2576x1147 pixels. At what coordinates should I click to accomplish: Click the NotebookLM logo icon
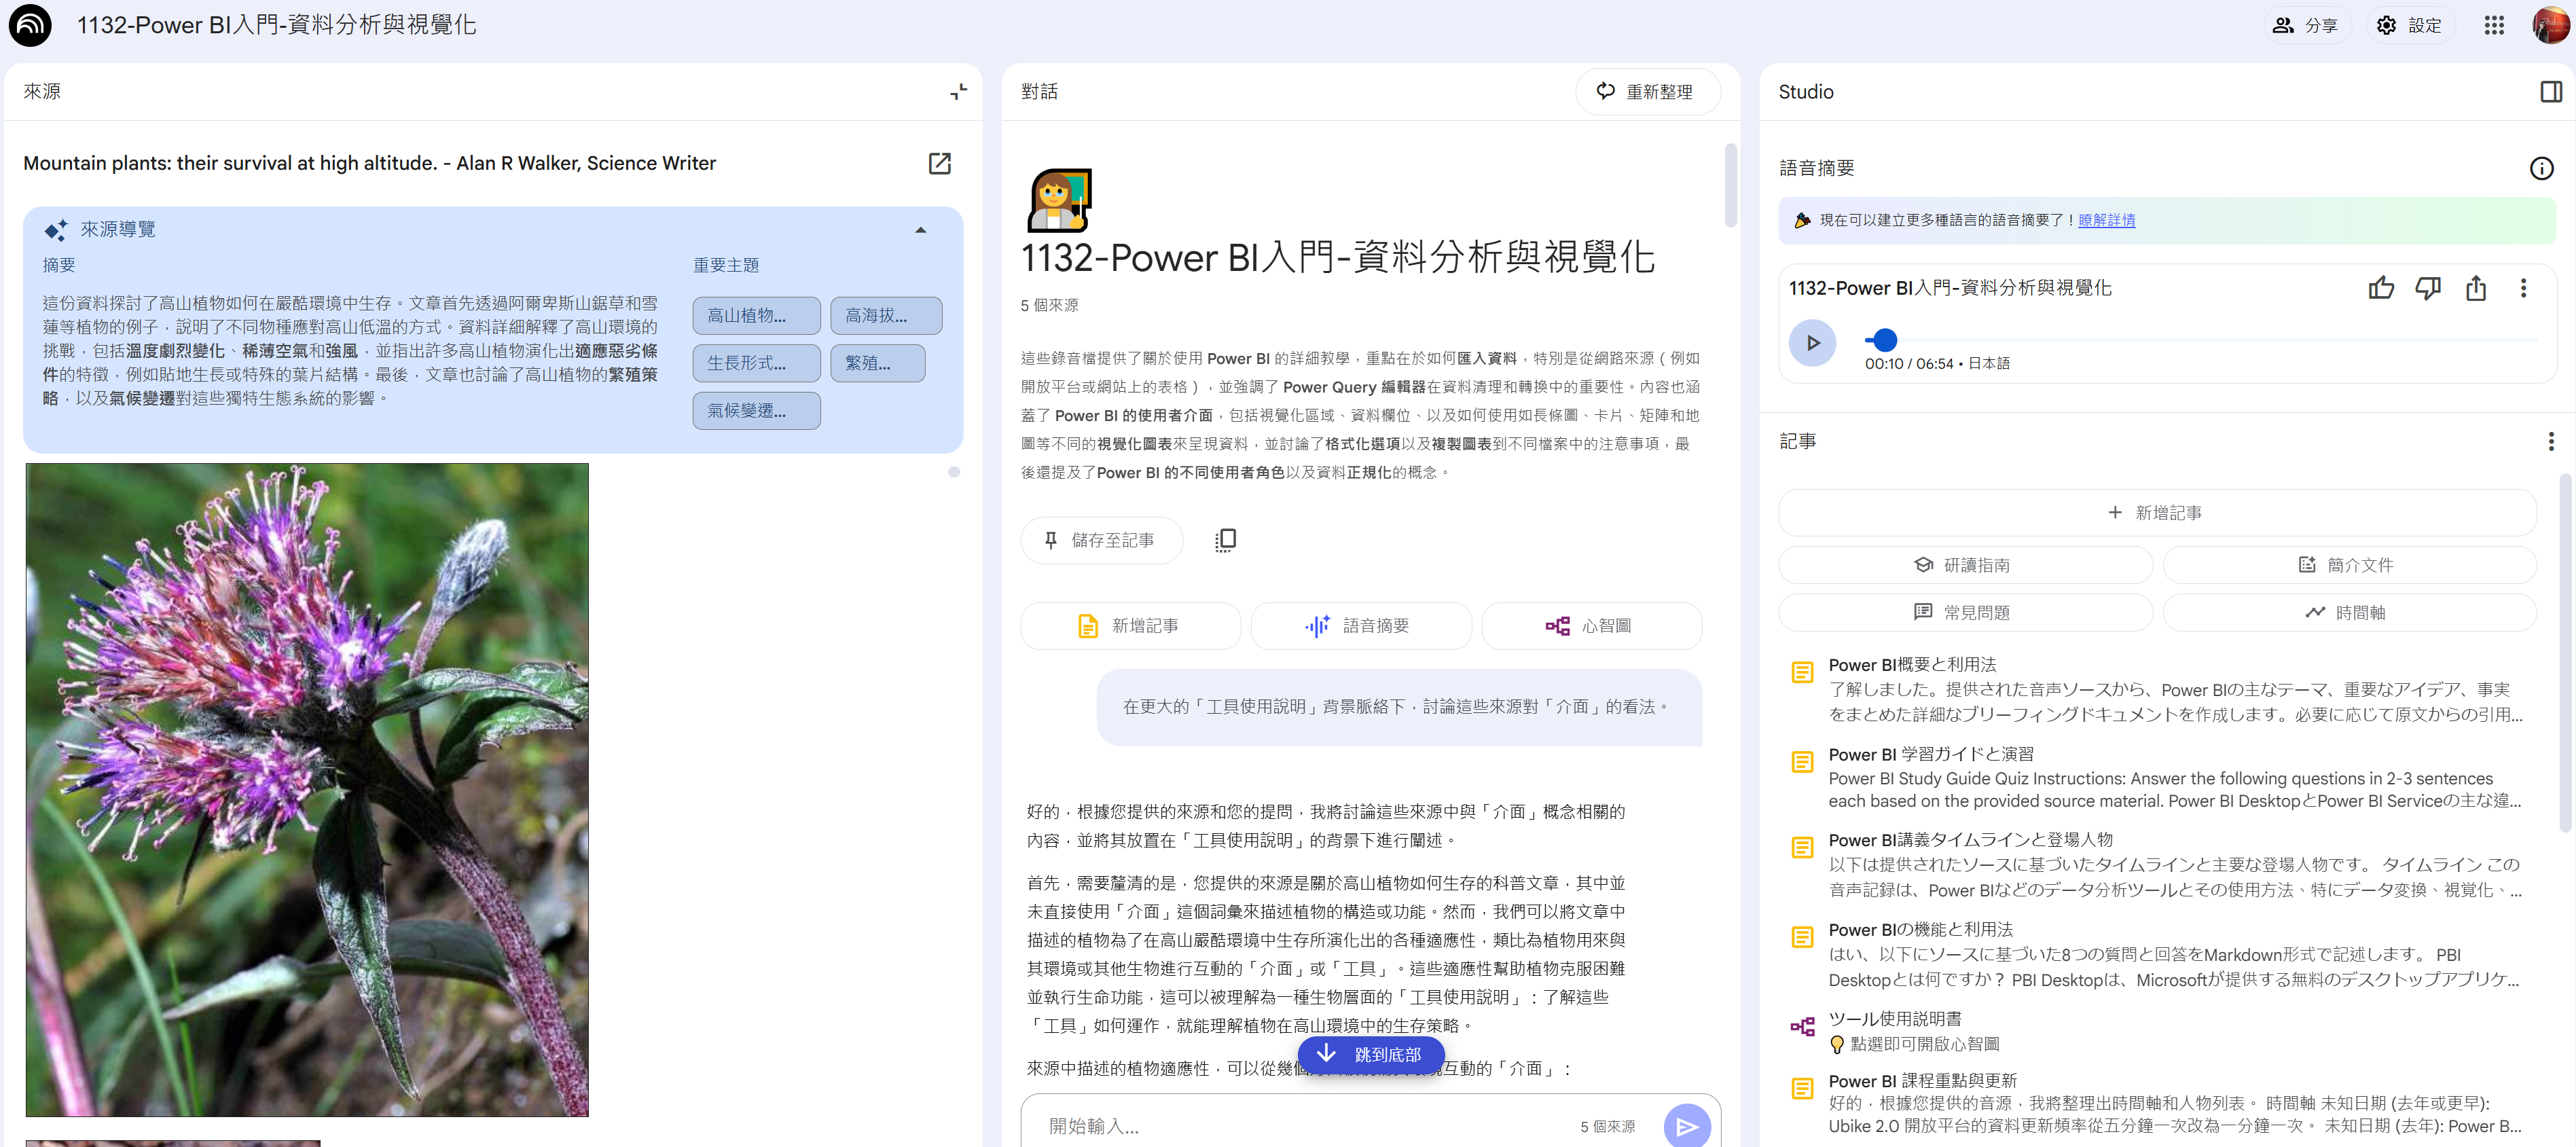point(30,25)
